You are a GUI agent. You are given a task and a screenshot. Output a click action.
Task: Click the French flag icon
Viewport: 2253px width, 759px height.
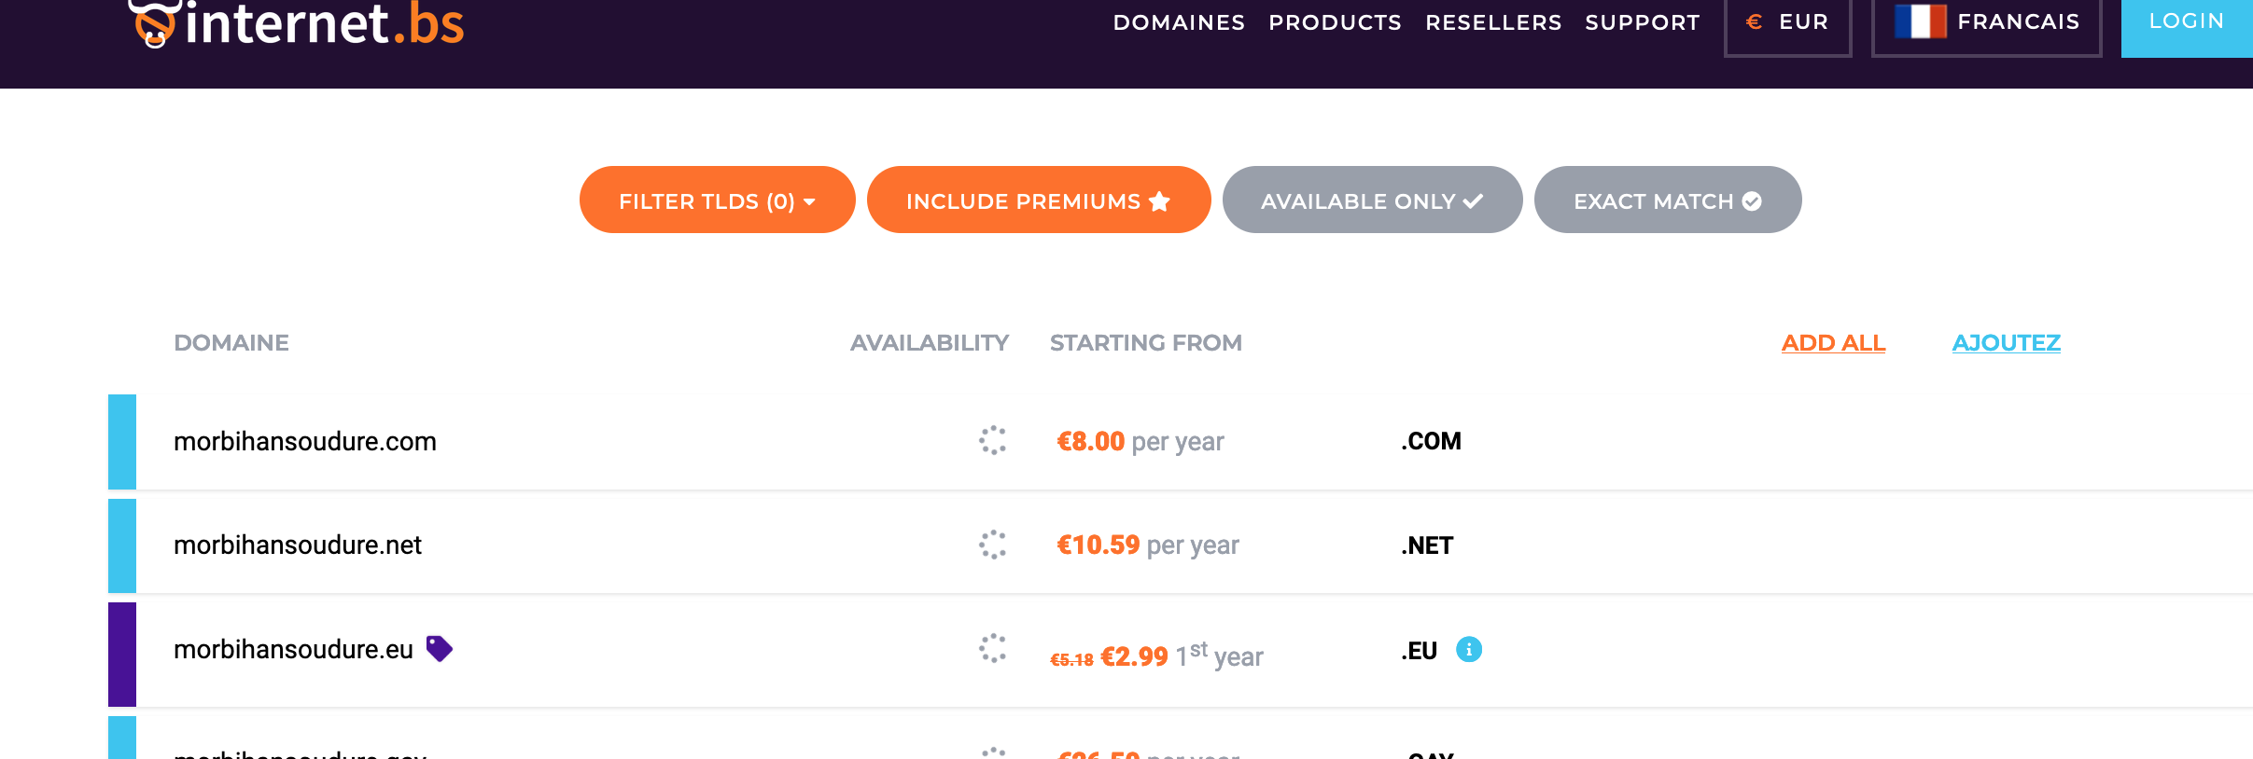1920,21
